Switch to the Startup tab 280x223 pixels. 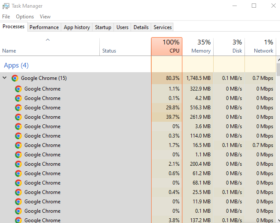(x=103, y=27)
